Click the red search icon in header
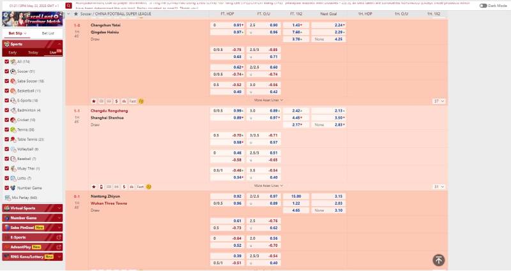Screen dimensions: 511x271 pos(68,5)
